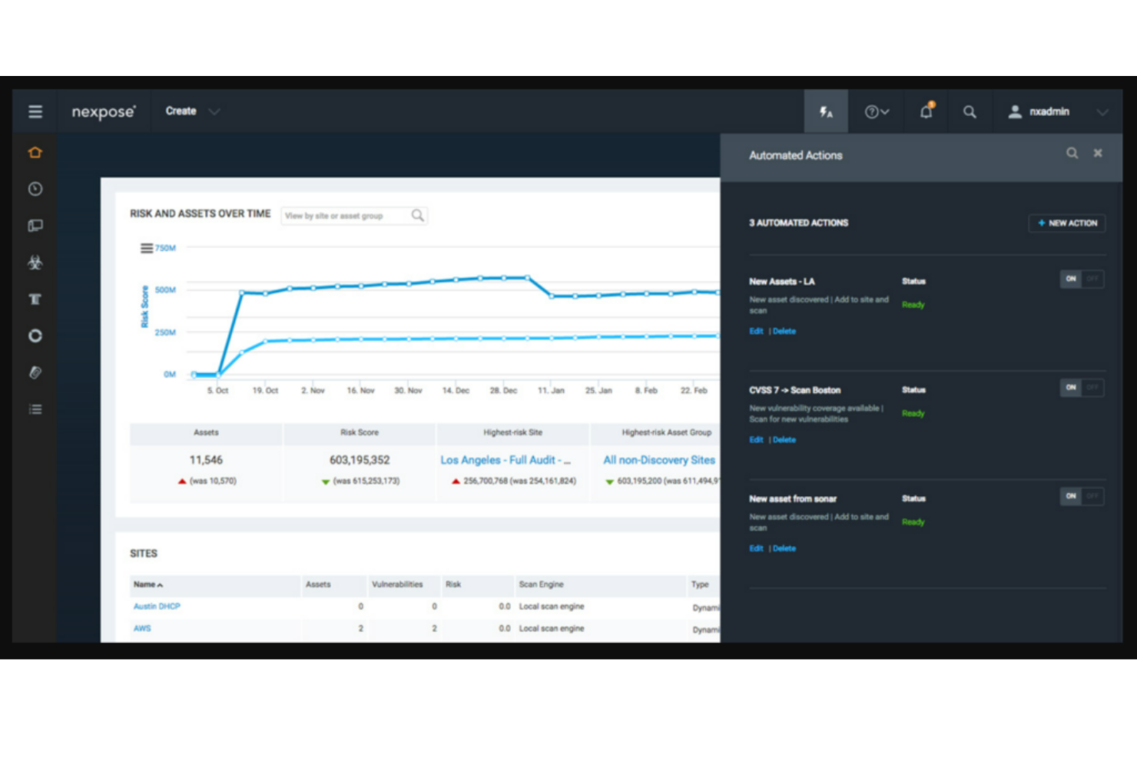The width and height of the screenshot is (1137, 758).
Task: Select the clock schedule icon in the sidebar
Action: point(35,189)
